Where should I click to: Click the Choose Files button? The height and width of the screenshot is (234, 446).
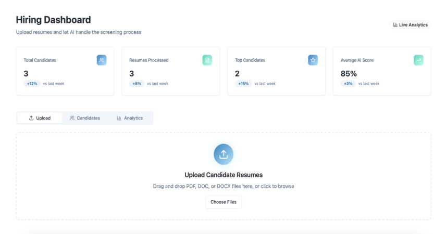pyautogui.click(x=224, y=202)
